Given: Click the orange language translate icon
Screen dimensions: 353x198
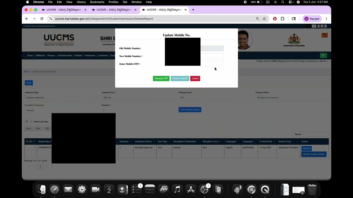Looking at the screenshot, I should point(325,35).
